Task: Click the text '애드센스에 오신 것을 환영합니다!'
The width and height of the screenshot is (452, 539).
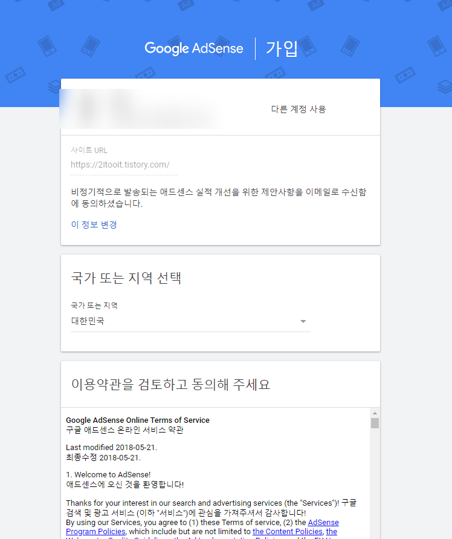Action: point(125,485)
